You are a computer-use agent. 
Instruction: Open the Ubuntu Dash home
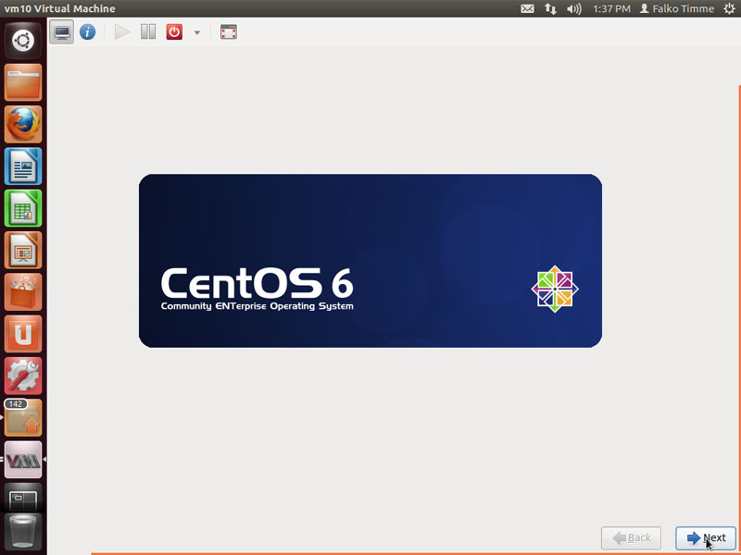pos(23,41)
